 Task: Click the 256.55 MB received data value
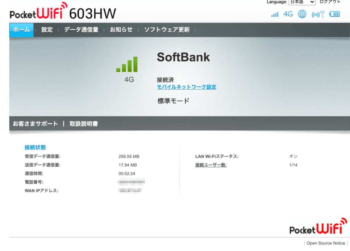click(129, 157)
